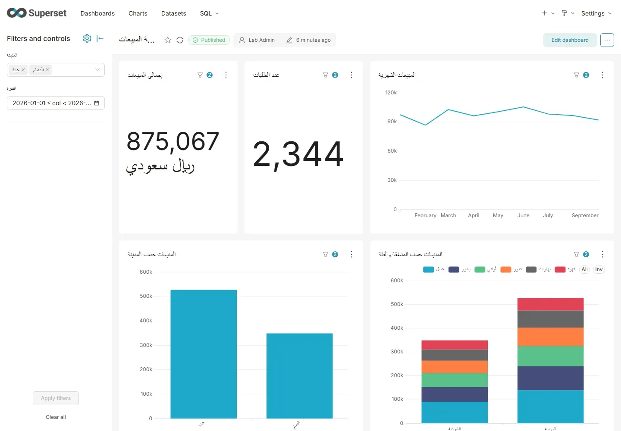Open the calendar icon in the date range filter

(x=97, y=103)
